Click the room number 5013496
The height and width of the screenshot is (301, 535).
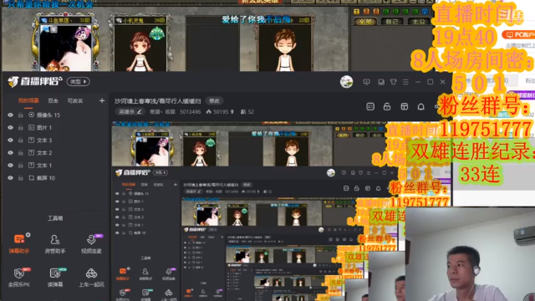tap(190, 111)
